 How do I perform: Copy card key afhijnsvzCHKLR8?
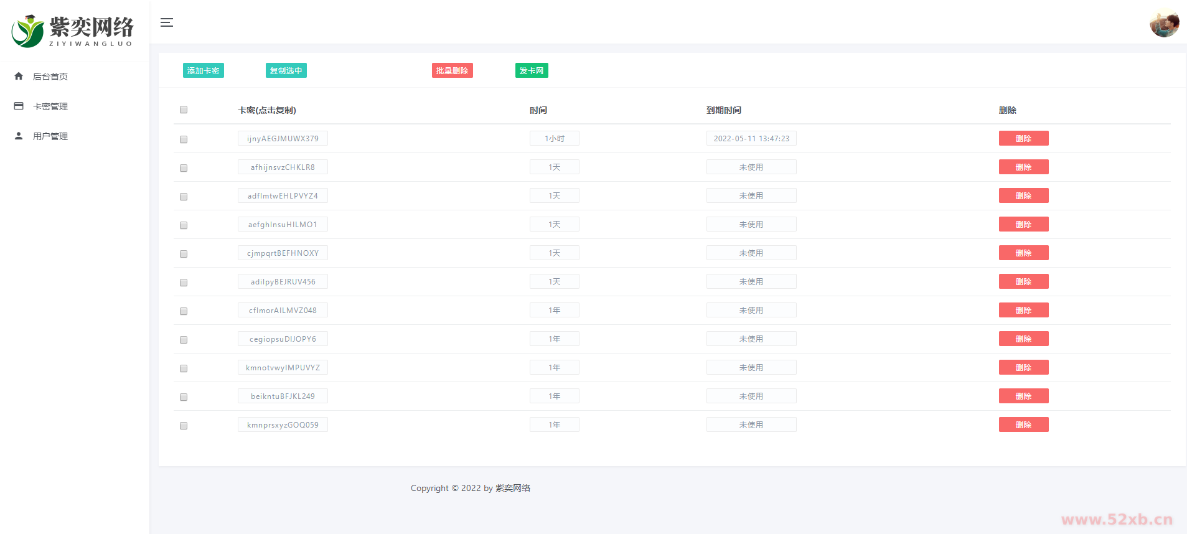pyautogui.click(x=283, y=167)
